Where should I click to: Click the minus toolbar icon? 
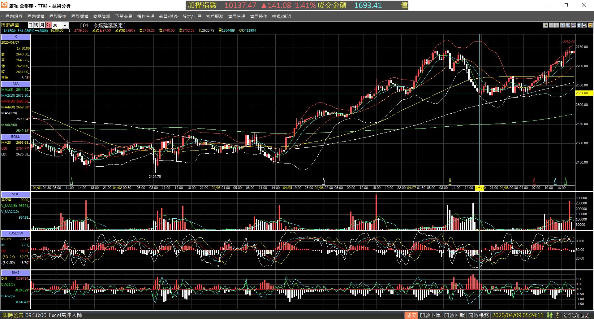click(x=551, y=25)
